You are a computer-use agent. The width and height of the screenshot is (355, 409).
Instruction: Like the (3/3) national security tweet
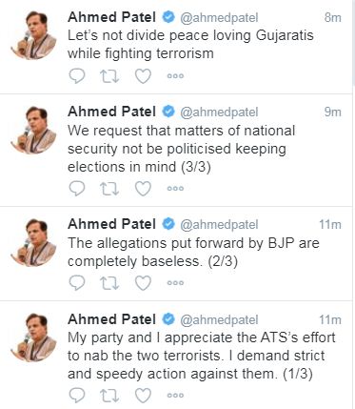143,189
